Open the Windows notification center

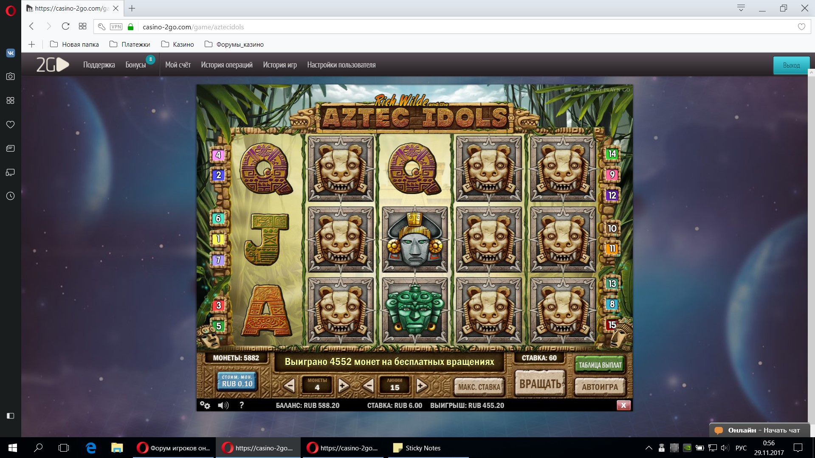click(798, 448)
